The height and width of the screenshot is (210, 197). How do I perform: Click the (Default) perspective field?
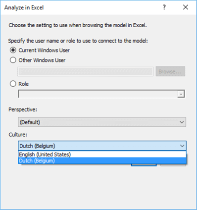pos(102,122)
